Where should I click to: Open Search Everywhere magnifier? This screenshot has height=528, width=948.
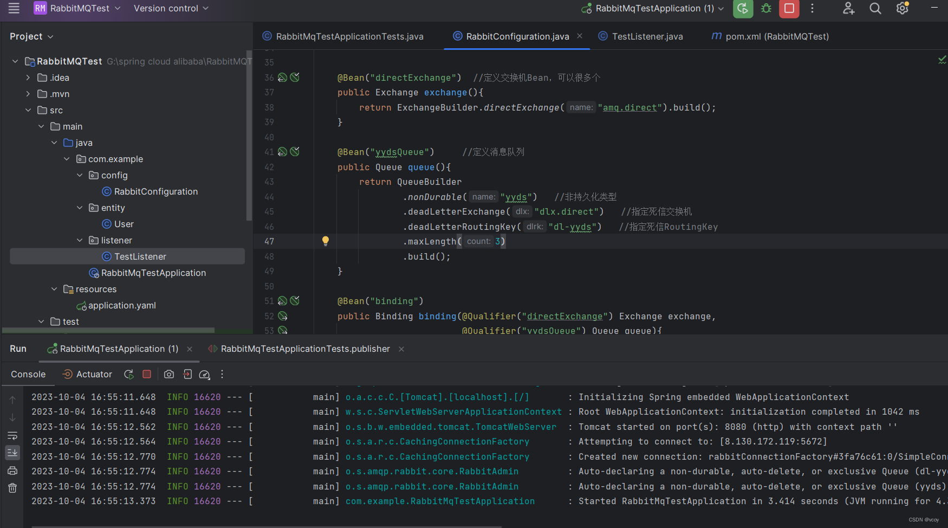point(875,8)
